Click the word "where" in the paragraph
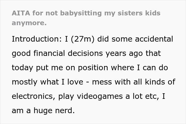Image resolution: width=186 pixels, height=124 pixels. (x=123, y=68)
